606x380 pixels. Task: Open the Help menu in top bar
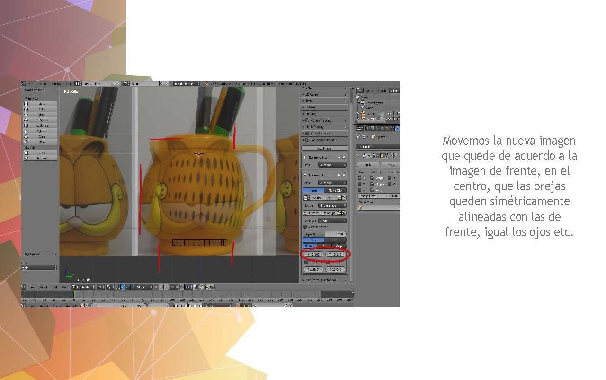pyautogui.click(x=69, y=83)
